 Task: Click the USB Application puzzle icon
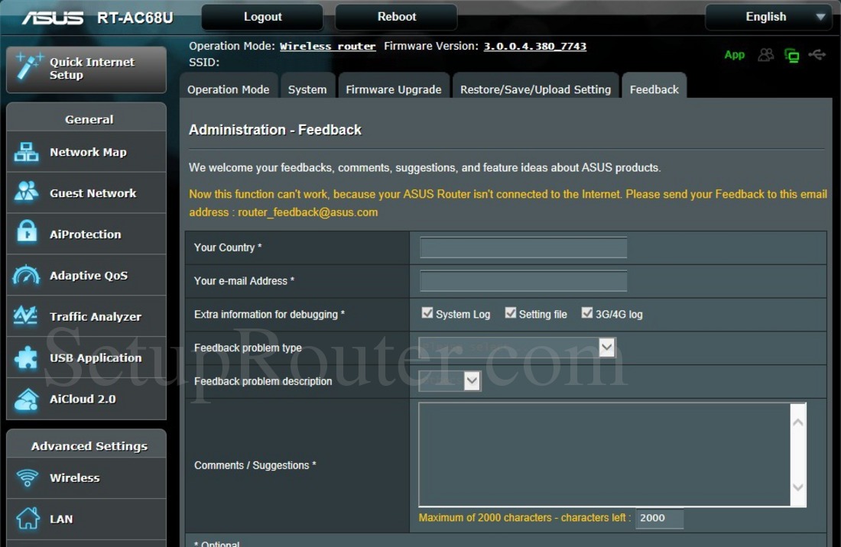click(26, 358)
